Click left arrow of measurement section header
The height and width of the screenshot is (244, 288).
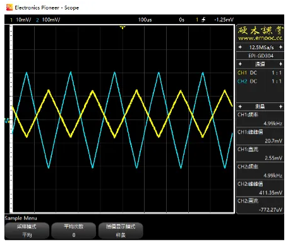coord(240,107)
